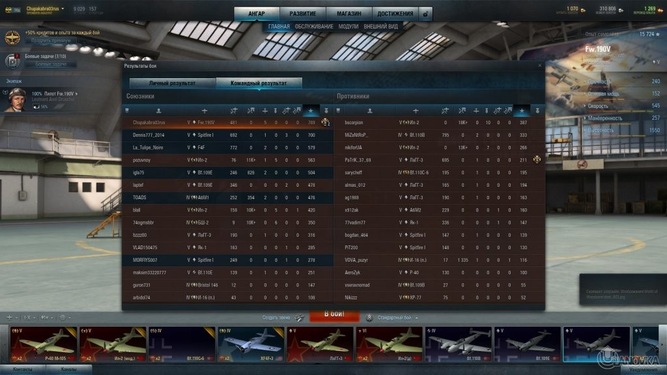Open nation globe filter dropdown
667x375 pixels.
tap(65, 318)
